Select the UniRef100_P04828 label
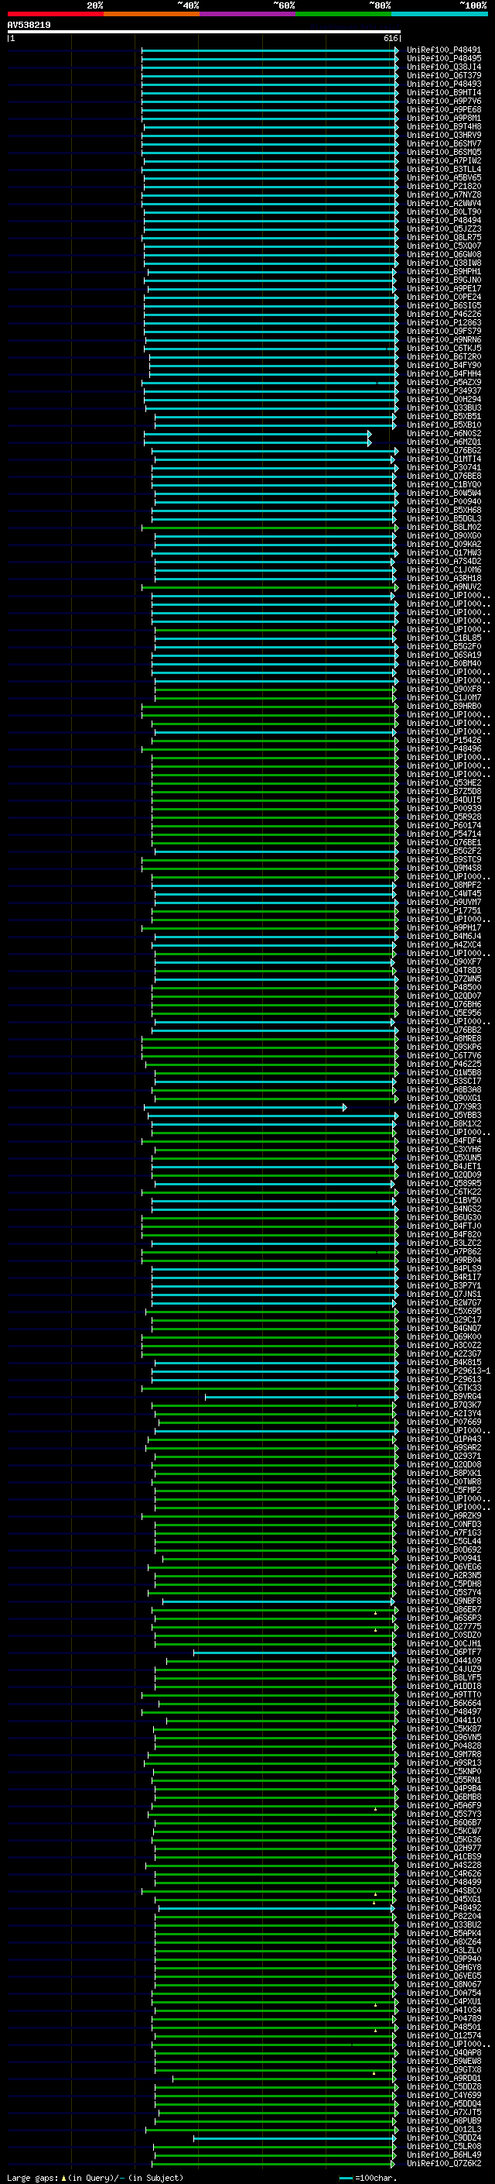Screen dimensions: 495x2184 (444, 1745)
